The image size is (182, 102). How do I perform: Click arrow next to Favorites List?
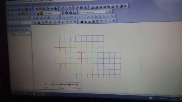pos(106,12)
